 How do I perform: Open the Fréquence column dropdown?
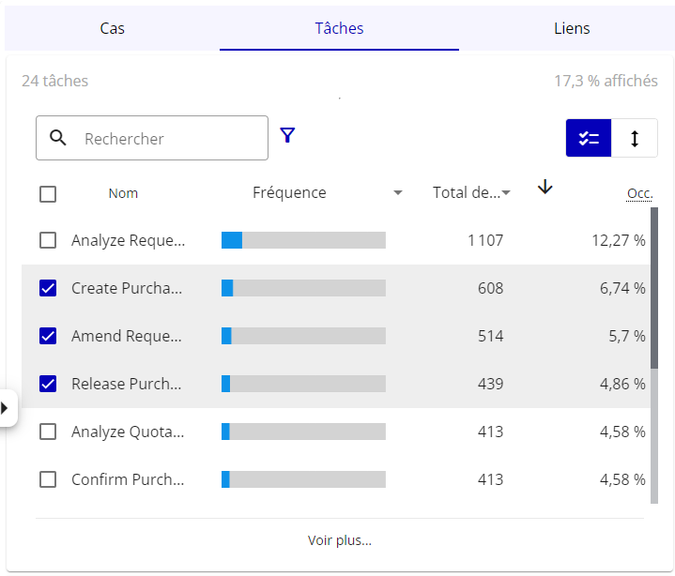click(x=397, y=193)
